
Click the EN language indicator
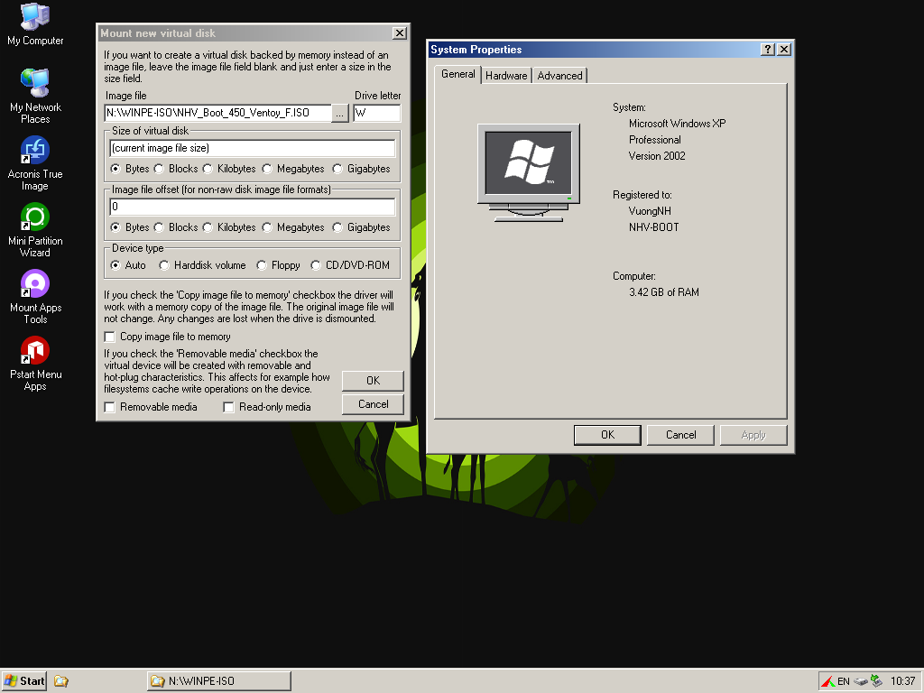click(x=844, y=681)
